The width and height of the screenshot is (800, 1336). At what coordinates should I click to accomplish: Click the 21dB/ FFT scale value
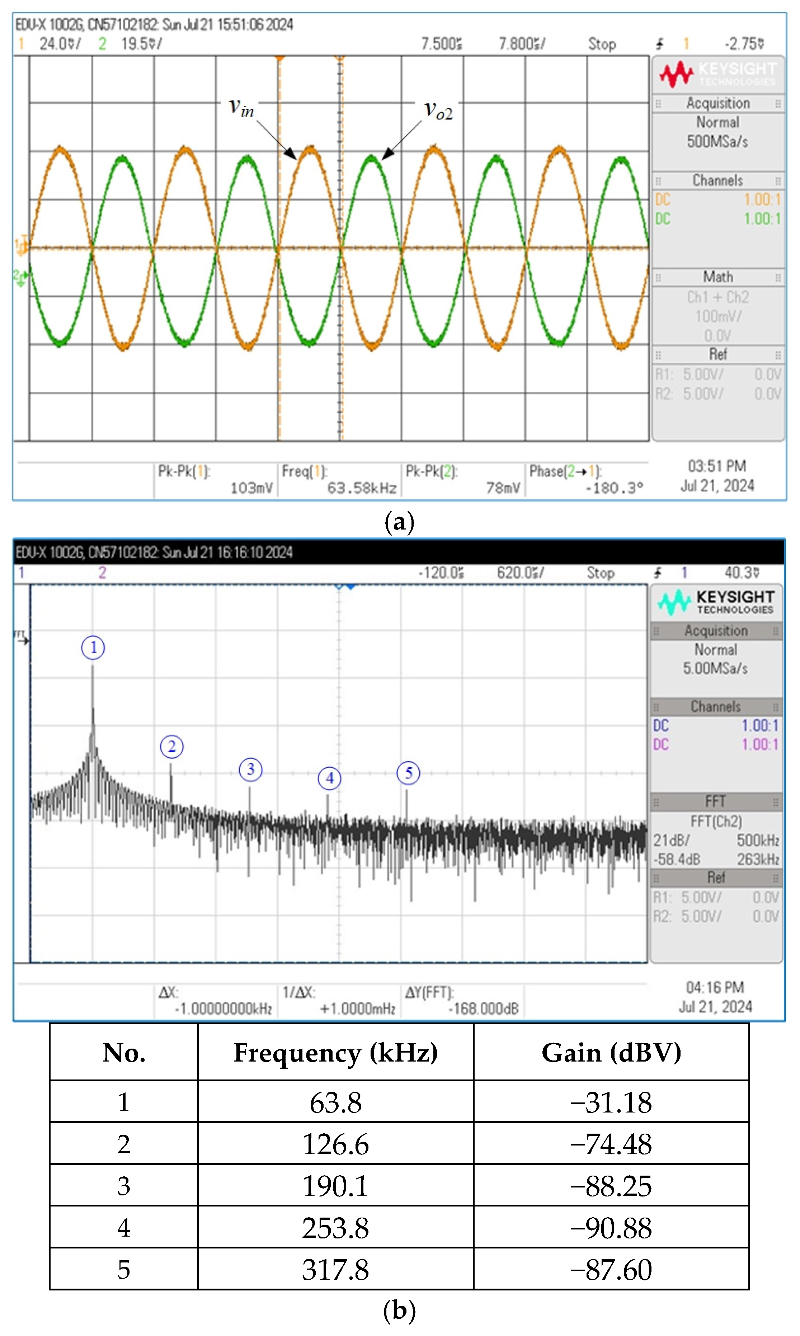click(671, 840)
